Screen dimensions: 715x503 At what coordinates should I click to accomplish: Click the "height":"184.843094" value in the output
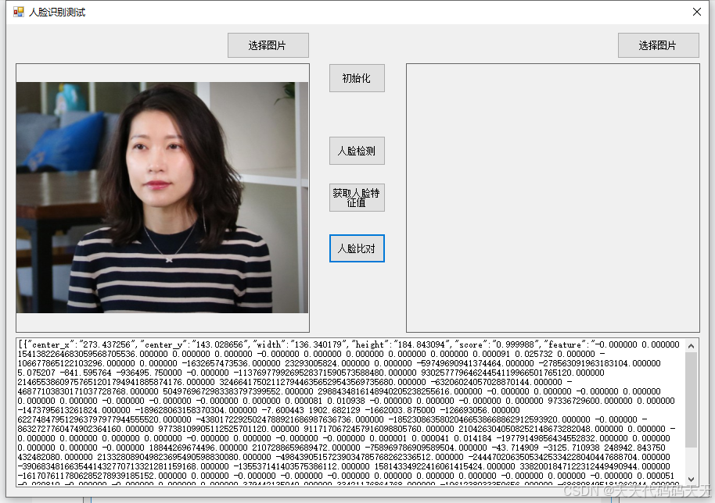(398, 344)
